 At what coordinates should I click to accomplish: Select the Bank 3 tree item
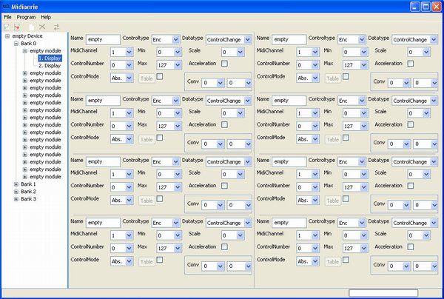click(28, 199)
